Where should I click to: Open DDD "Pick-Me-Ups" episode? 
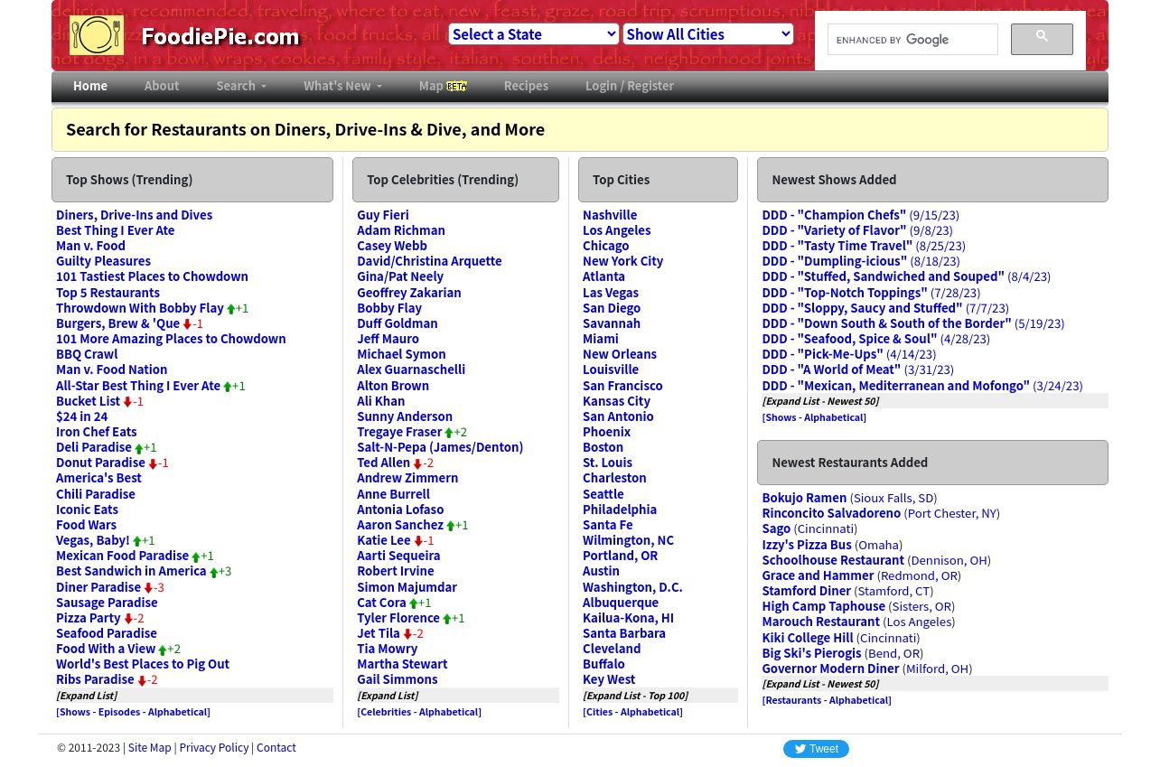coord(822,354)
